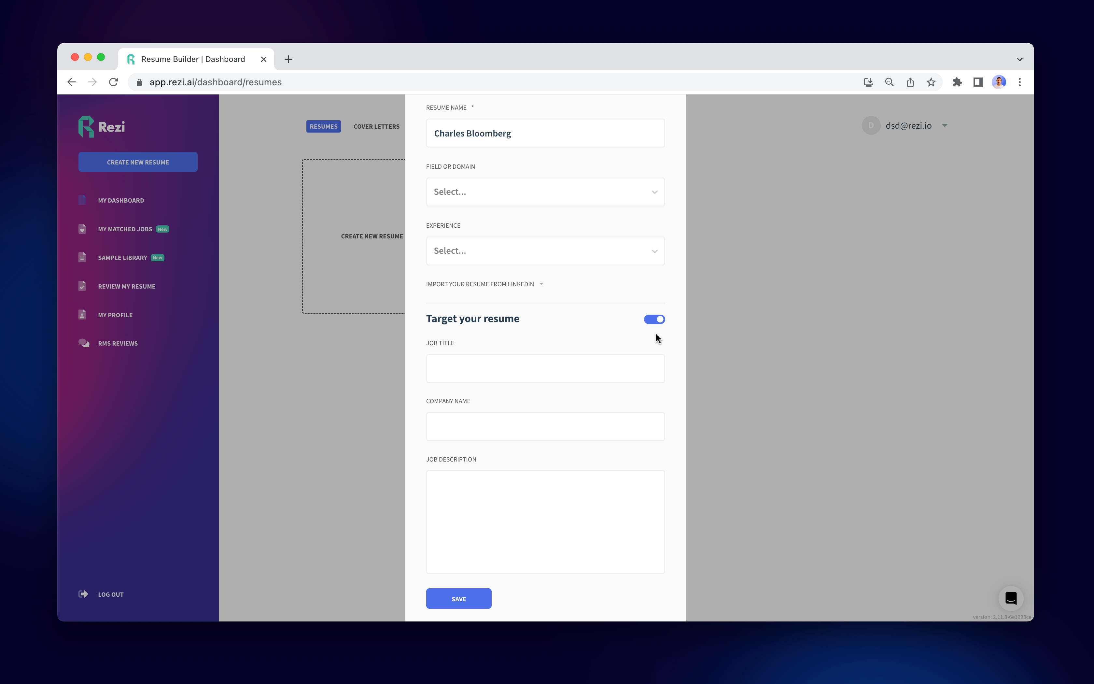The height and width of the screenshot is (684, 1094).
Task: Open My Profile from the sidebar
Action: pos(115,314)
